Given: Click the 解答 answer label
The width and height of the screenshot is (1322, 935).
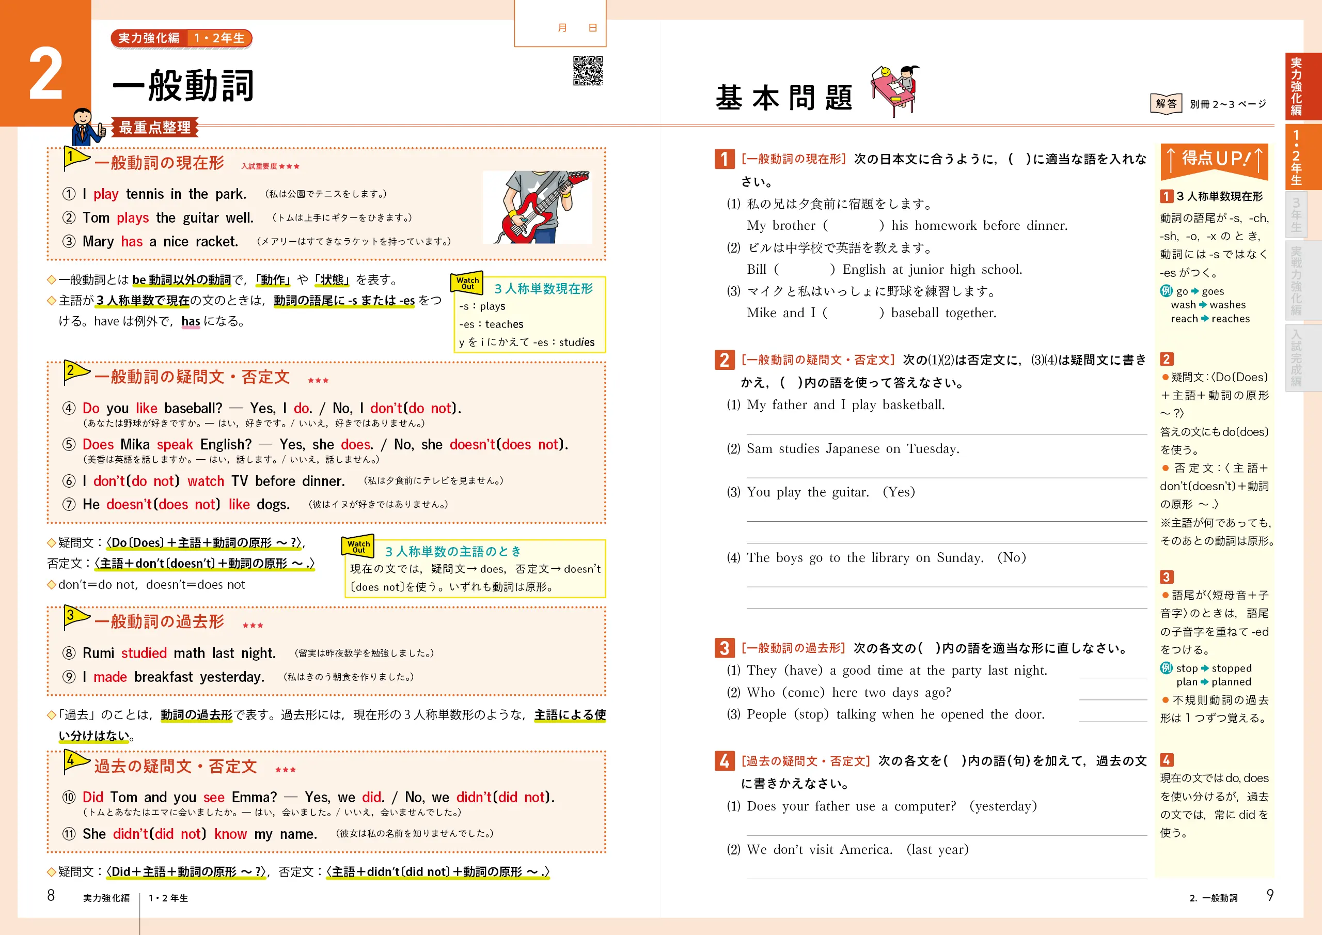Looking at the screenshot, I should pyautogui.click(x=1166, y=104).
